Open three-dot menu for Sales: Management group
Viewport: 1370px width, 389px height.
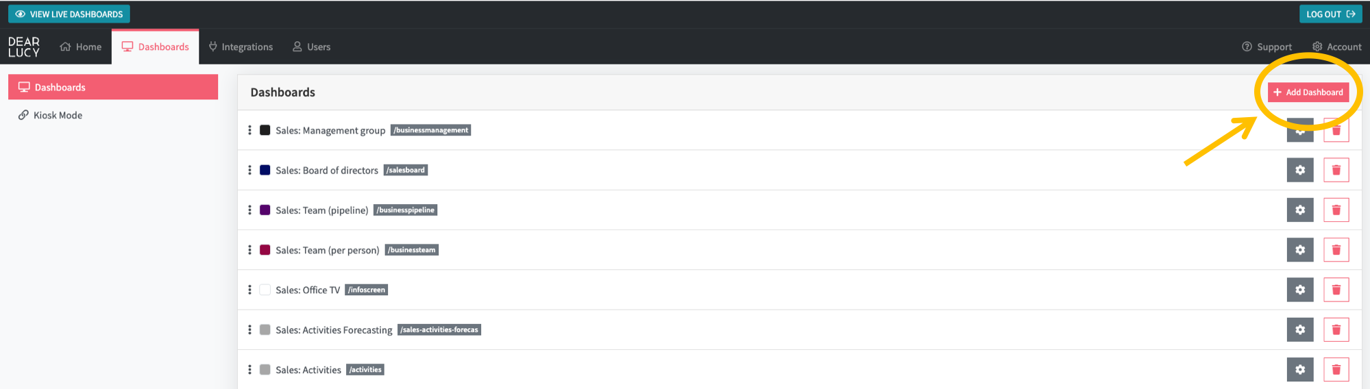[x=249, y=130]
